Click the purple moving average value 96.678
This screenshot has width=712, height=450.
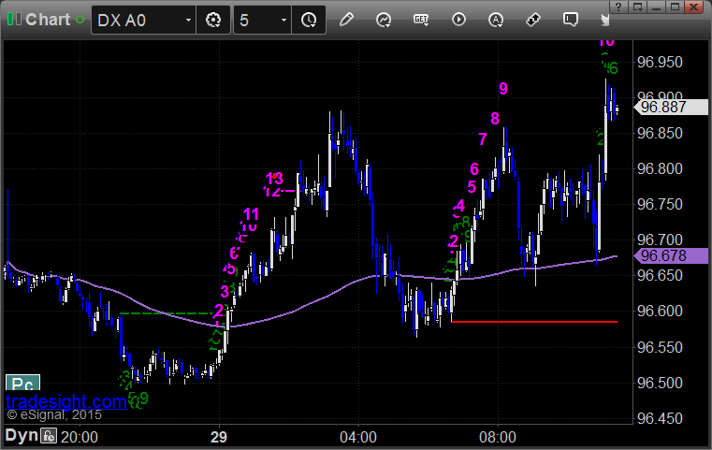[x=671, y=255]
